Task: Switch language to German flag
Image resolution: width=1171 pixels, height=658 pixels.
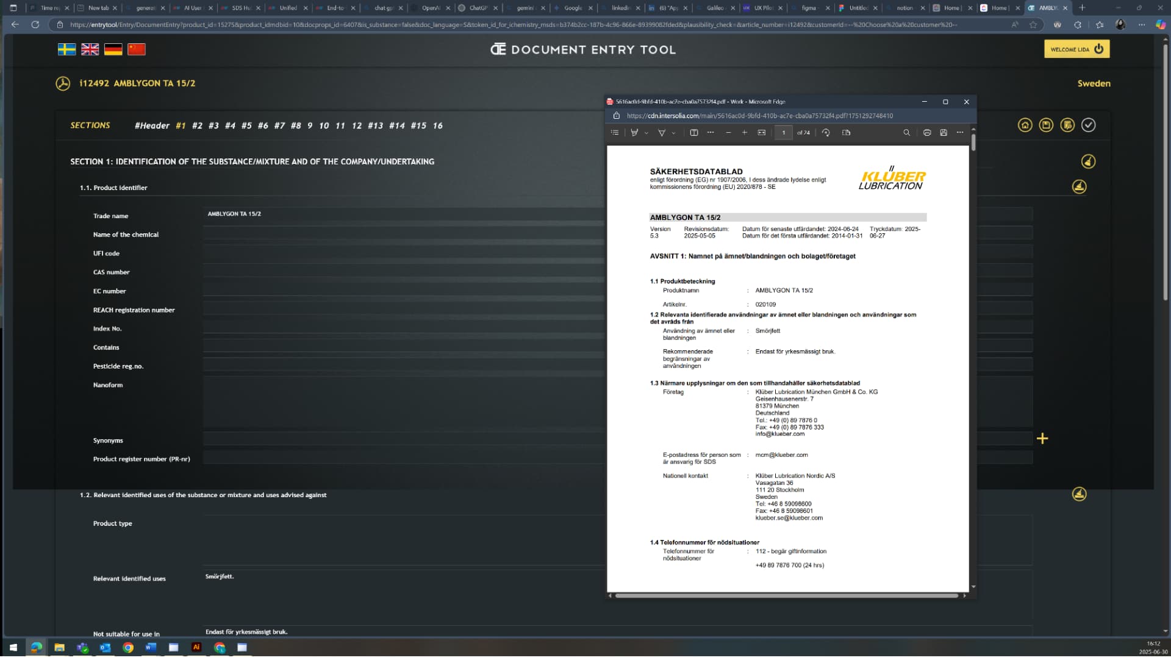Action: click(x=113, y=49)
